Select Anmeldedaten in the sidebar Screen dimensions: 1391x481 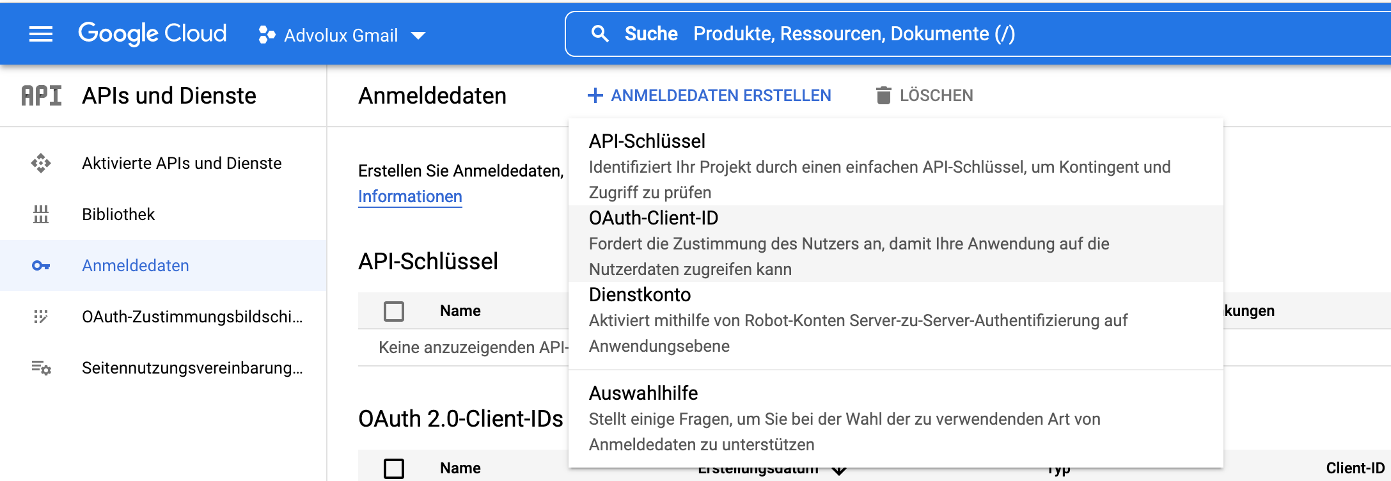pyautogui.click(x=163, y=265)
